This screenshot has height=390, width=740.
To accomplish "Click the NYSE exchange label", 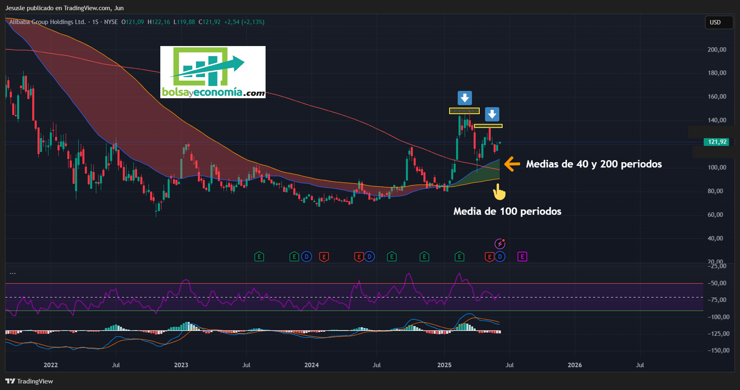I will [111, 22].
